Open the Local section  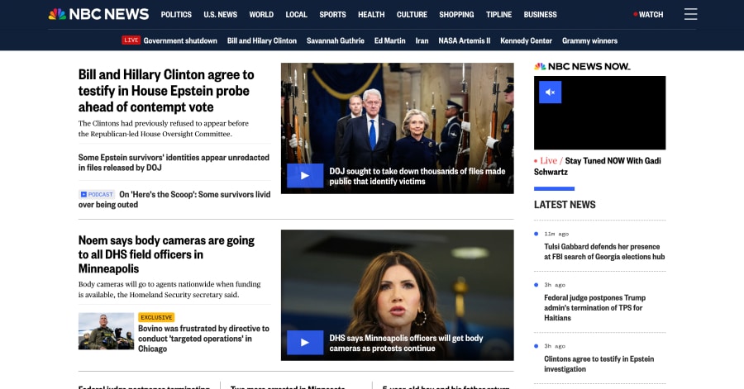[296, 15]
